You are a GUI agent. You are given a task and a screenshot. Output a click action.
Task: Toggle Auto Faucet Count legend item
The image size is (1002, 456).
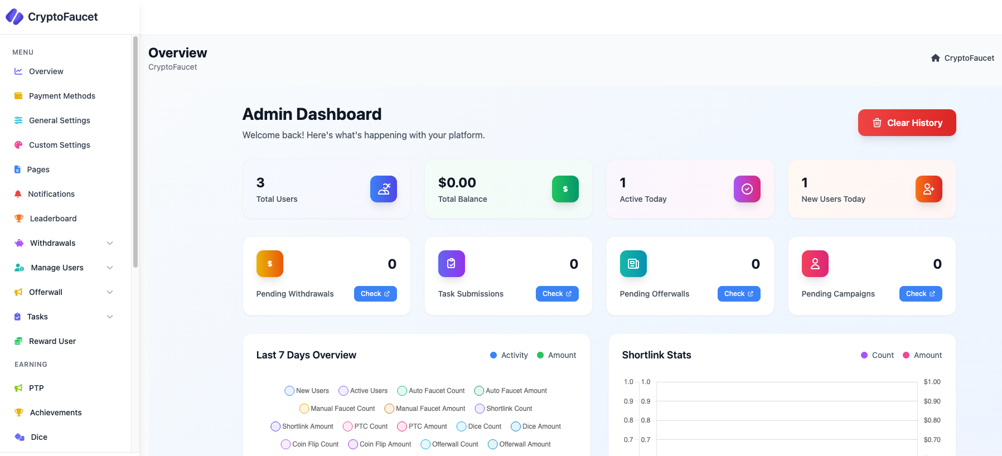tap(431, 391)
